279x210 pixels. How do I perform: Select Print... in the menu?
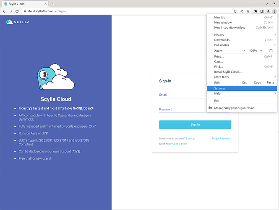(242, 56)
